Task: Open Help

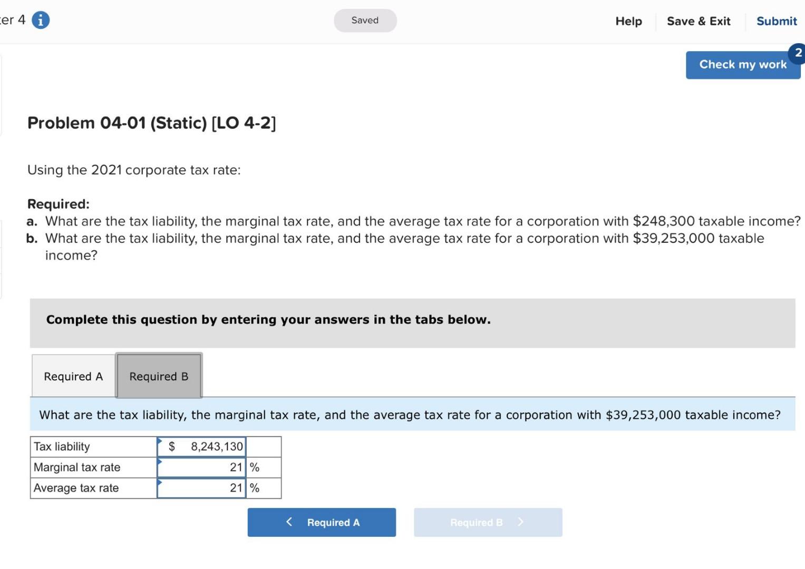Action: pyautogui.click(x=628, y=21)
